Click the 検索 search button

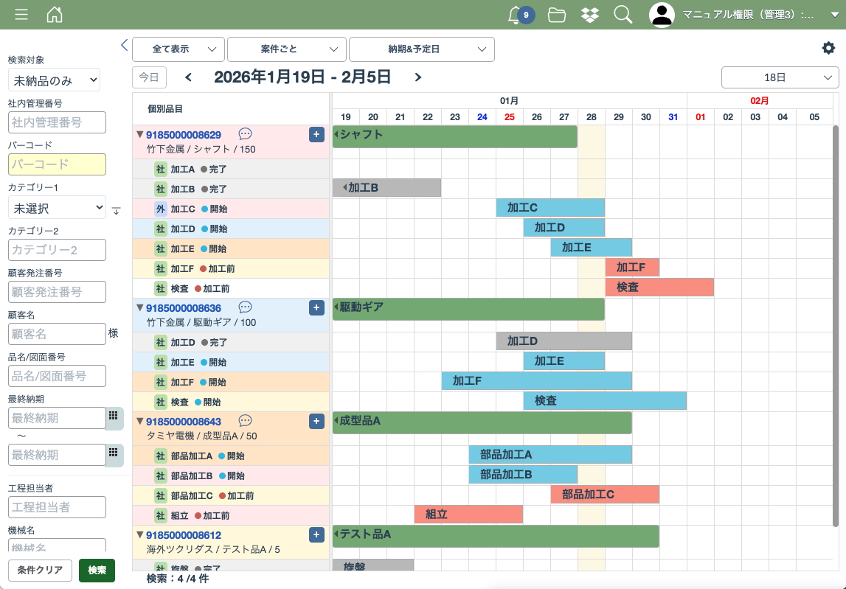[97, 571]
